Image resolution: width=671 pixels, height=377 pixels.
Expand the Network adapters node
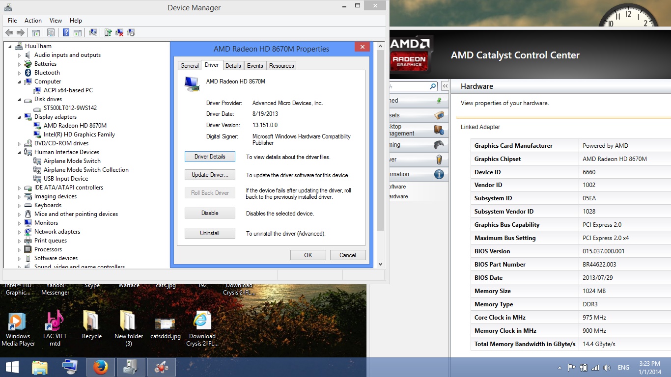coord(20,232)
